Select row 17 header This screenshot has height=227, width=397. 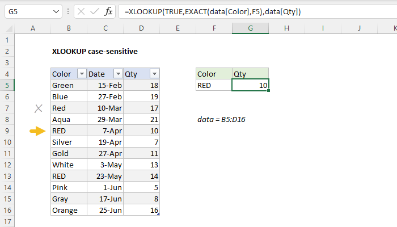pyautogui.click(x=7, y=221)
